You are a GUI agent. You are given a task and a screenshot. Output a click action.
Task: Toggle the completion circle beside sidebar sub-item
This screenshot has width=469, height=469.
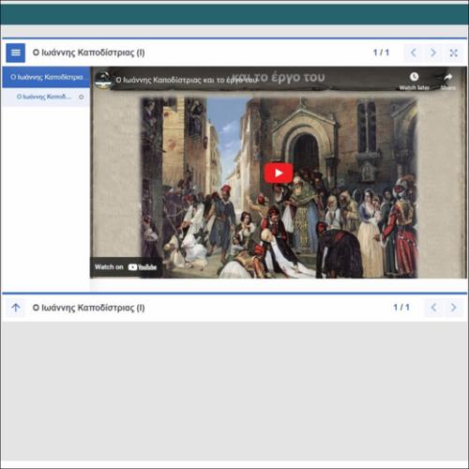tap(82, 97)
